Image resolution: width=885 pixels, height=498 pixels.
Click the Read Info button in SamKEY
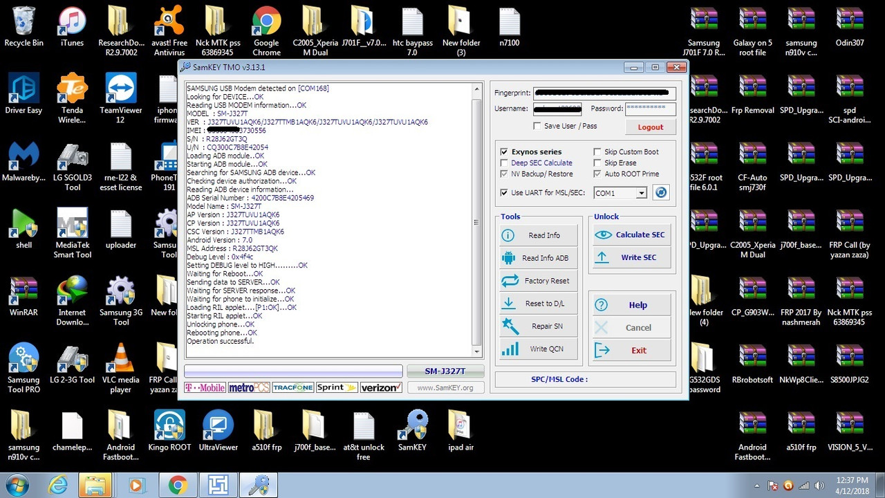pyautogui.click(x=539, y=235)
